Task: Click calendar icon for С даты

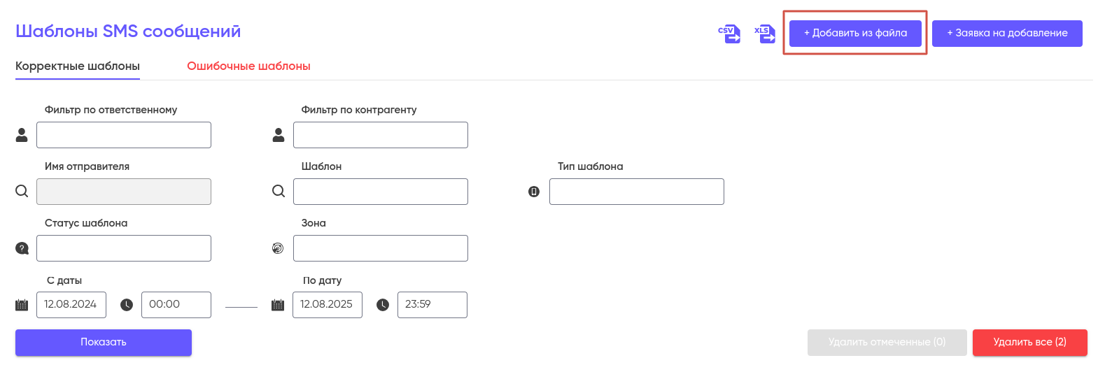Action: [x=22, y=305]
